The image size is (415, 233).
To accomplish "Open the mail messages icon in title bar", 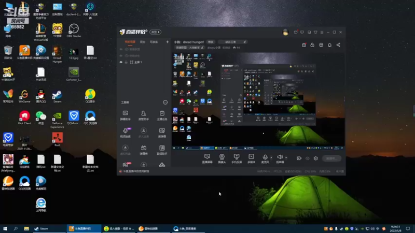I will (296, 32).
